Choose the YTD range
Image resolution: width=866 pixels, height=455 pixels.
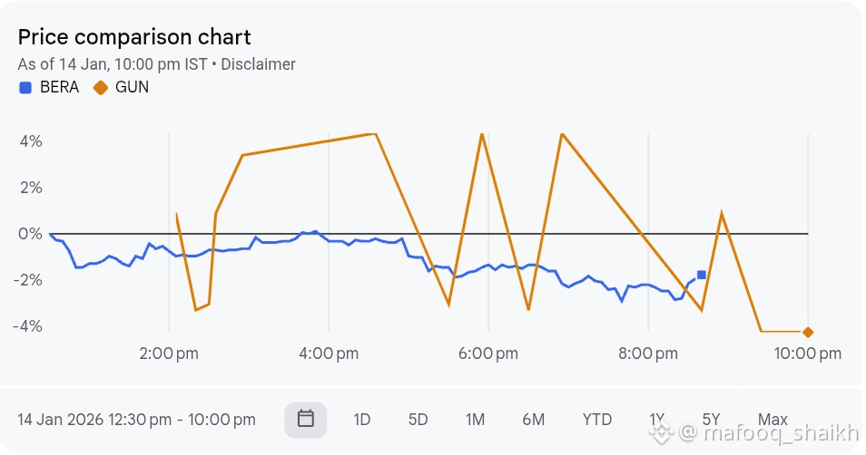[x=597, y=420]
